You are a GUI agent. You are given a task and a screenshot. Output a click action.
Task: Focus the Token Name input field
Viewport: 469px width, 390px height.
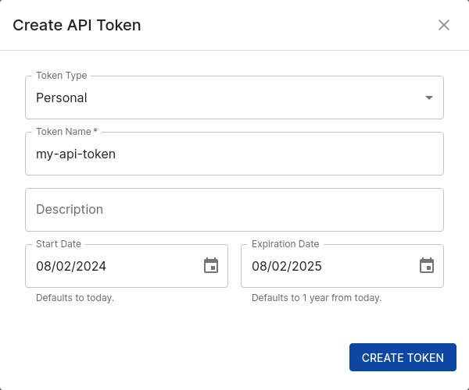[x=234, y=154]
